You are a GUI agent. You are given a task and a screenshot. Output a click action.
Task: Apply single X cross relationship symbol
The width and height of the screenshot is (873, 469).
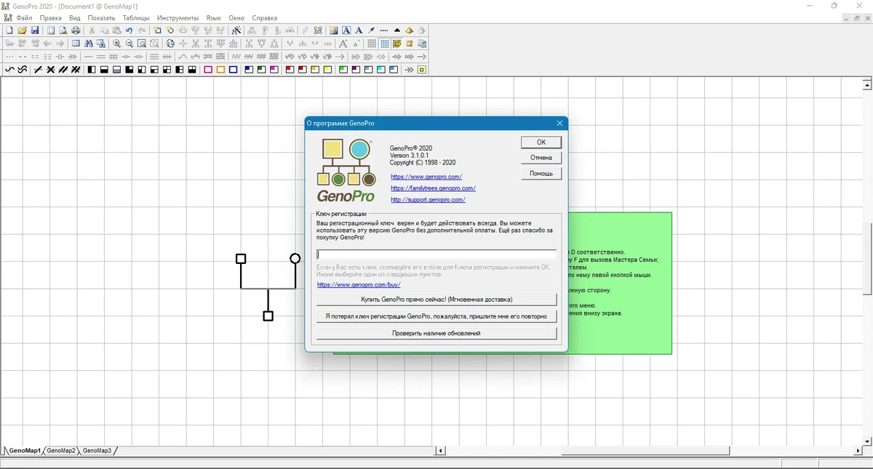point(51,70)
